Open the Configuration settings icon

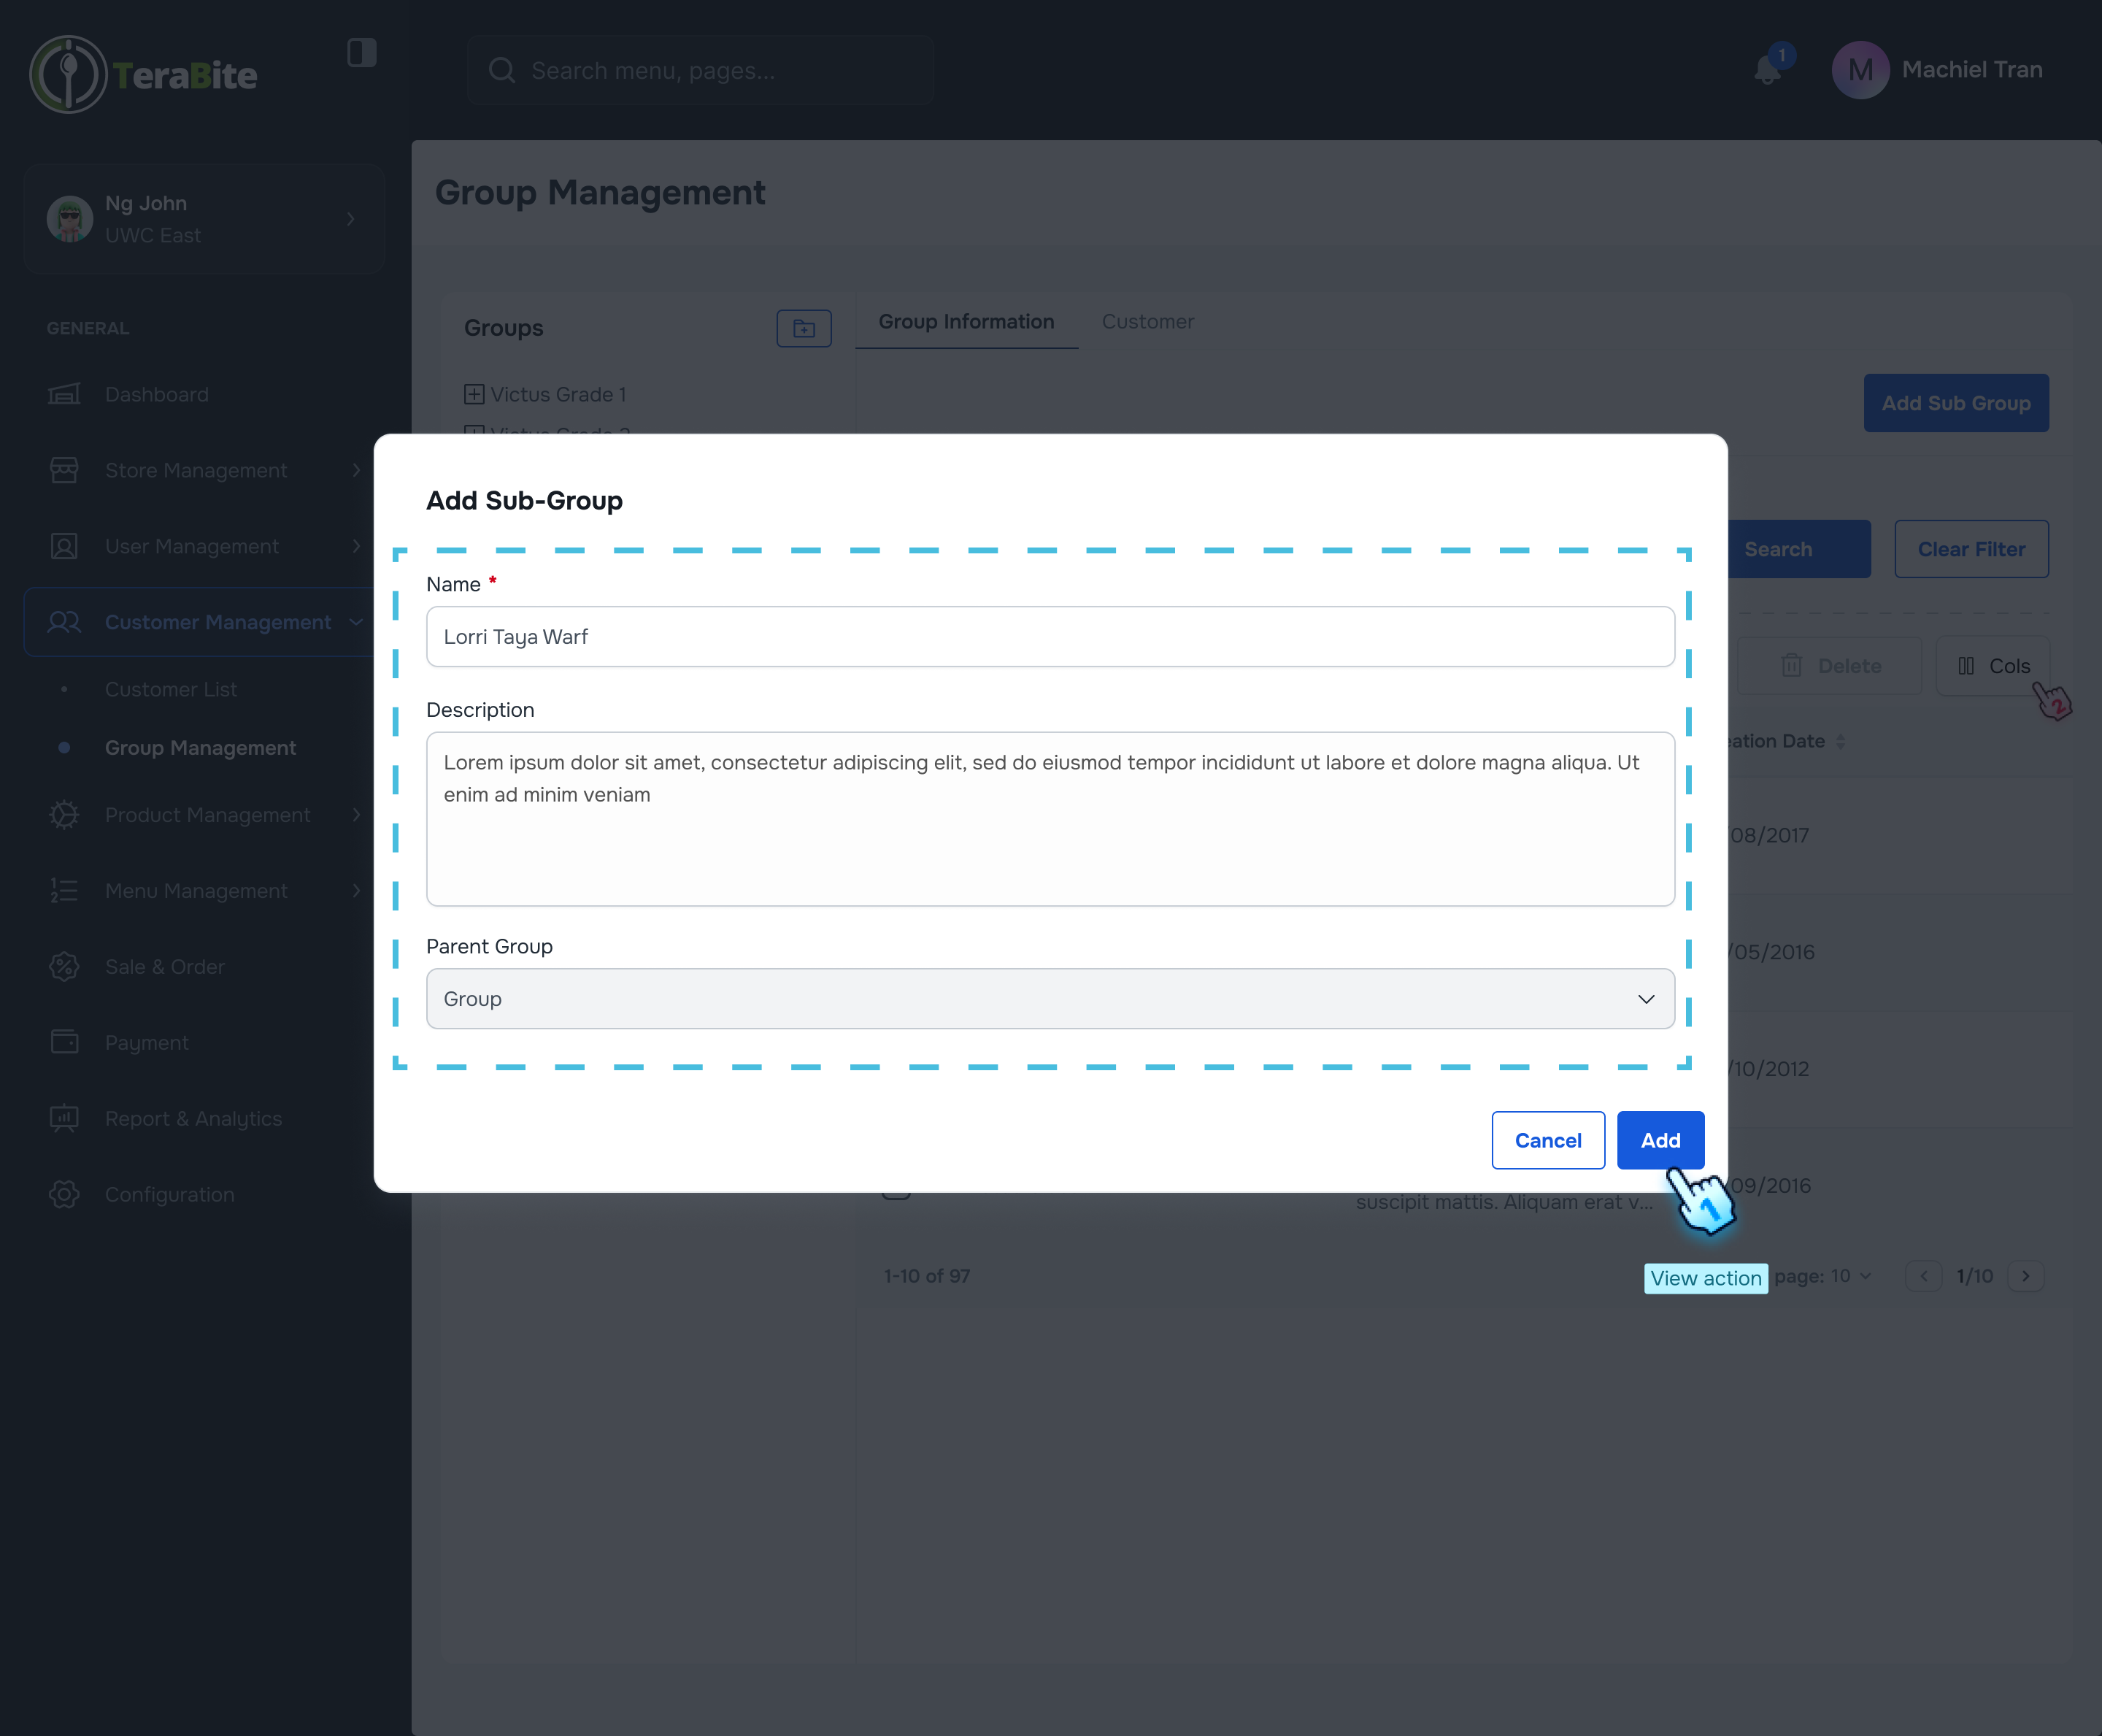pos(64,1194)
